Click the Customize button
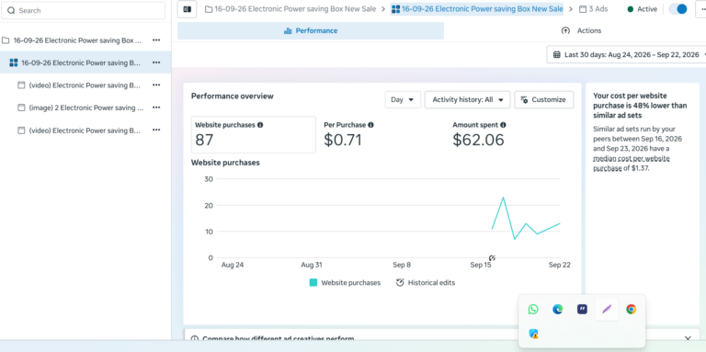 pos(544,99)
